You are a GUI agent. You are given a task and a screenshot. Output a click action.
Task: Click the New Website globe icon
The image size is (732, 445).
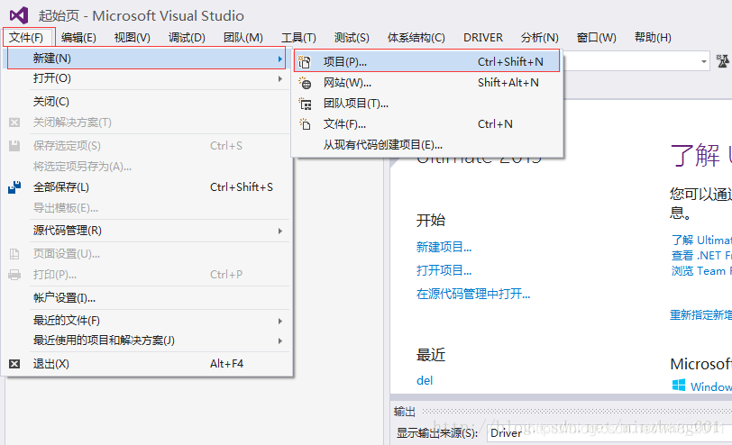click(x=305, y=83)
